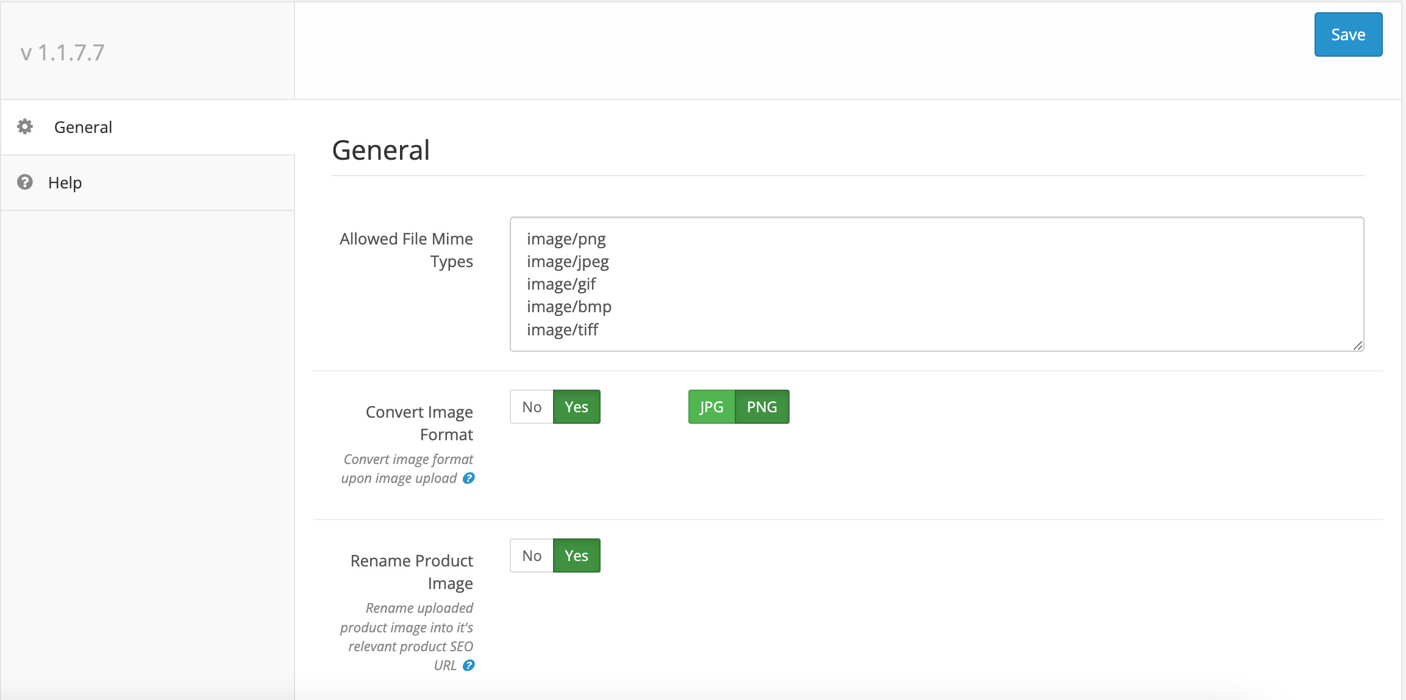Choose JPG as conversion format
1406x700 pixels.
[712, 407]
